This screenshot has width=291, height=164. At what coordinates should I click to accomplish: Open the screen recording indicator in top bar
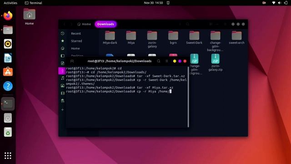pyautogui.click(x=264, y=3)
